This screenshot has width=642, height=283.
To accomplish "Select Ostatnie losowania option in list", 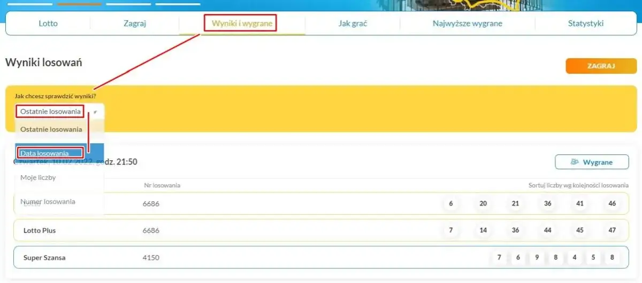I will [x=51, y=129].
